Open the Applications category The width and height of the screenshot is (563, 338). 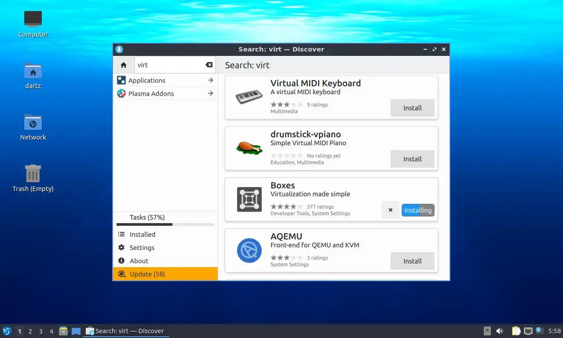165,80
